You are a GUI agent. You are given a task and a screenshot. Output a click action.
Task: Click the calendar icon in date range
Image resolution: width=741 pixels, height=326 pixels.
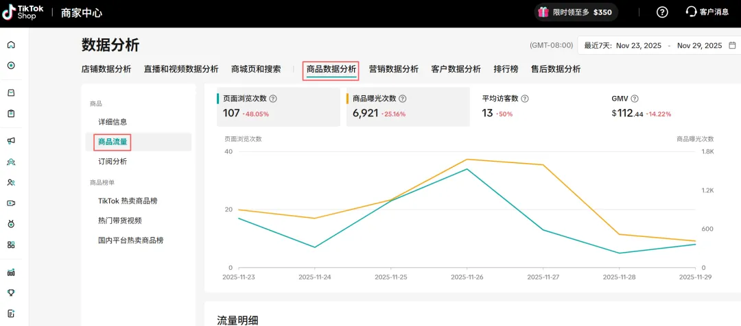732,46
